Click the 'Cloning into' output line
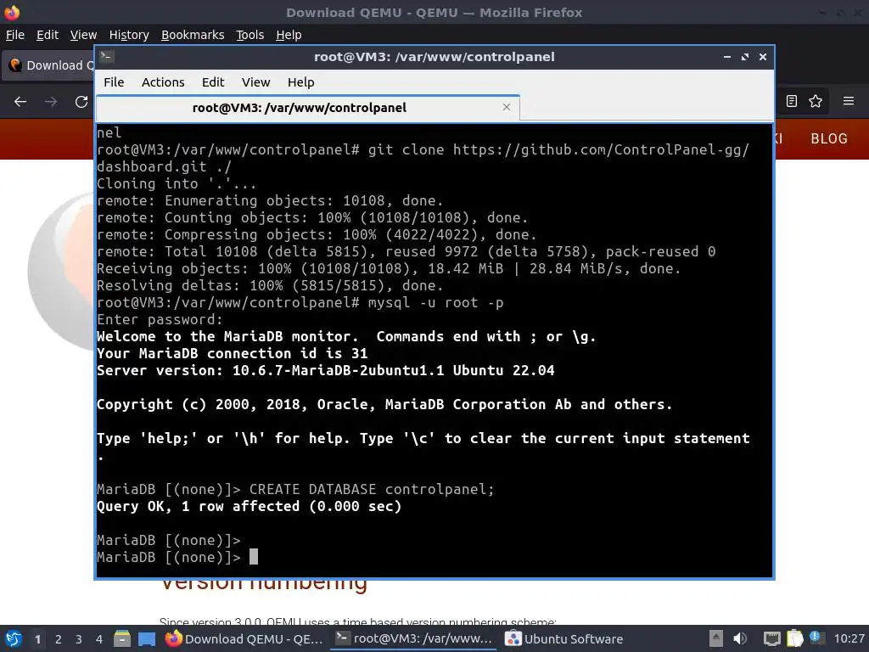Screen dimensions: 869x652 [x=177, y=183]
